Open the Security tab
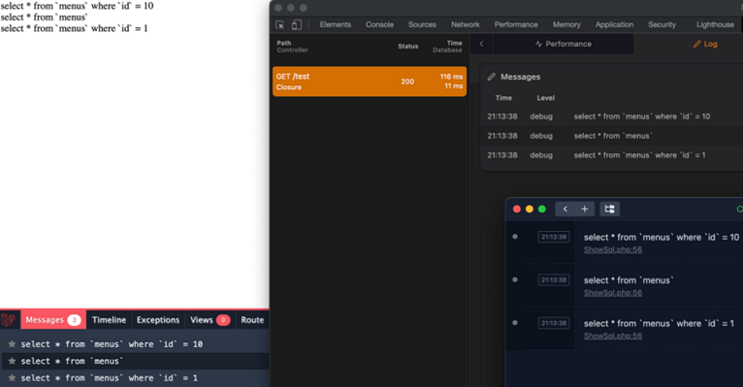Screen dimensions: 743x387 pos(662,24)
